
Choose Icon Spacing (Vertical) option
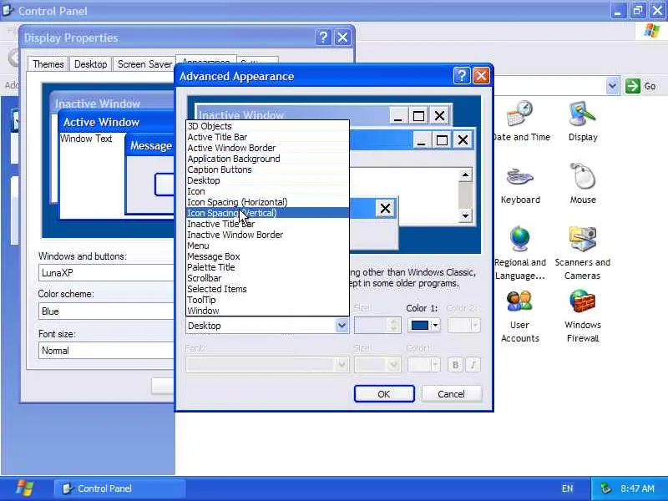coord(267,213)
